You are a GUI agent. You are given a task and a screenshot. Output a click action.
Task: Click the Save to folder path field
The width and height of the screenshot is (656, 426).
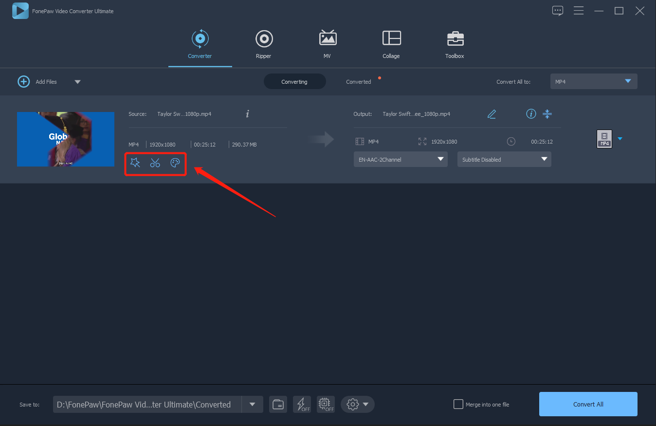(147, 404)
